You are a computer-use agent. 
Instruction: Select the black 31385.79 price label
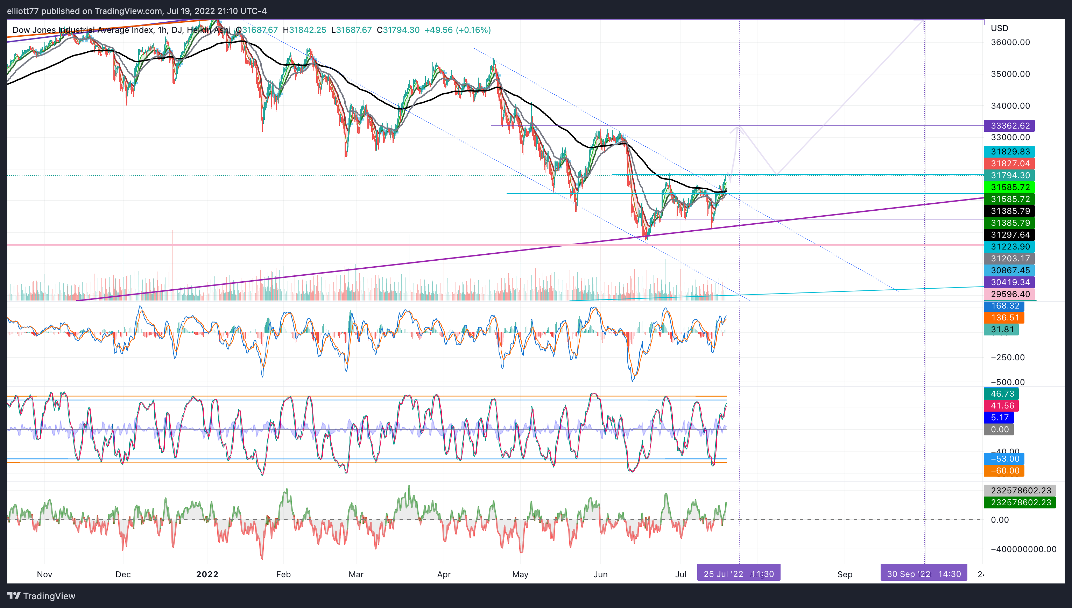click(x=1009, y=211)
